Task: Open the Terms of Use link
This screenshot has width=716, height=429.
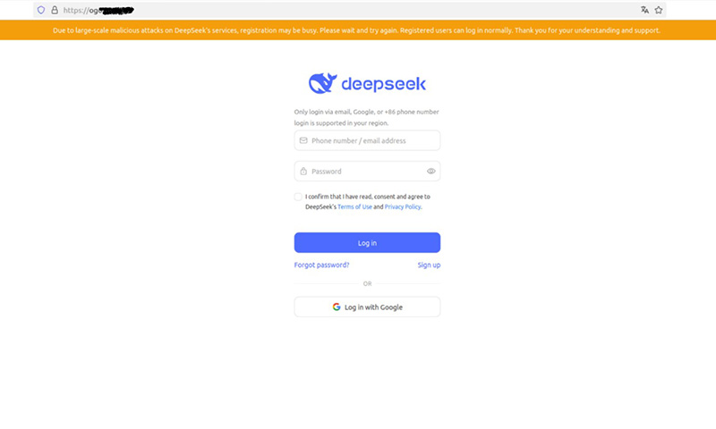Action: pyautogui.click(x=354, y=206)
